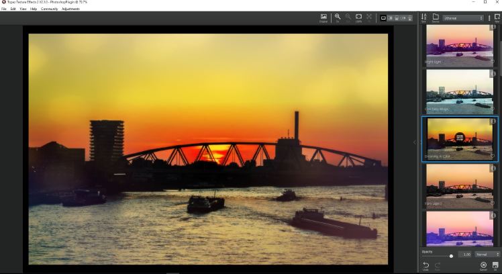The image size is (502, 274).
Task: Switch to top-bottom split view
Action: tap(397, 18)
